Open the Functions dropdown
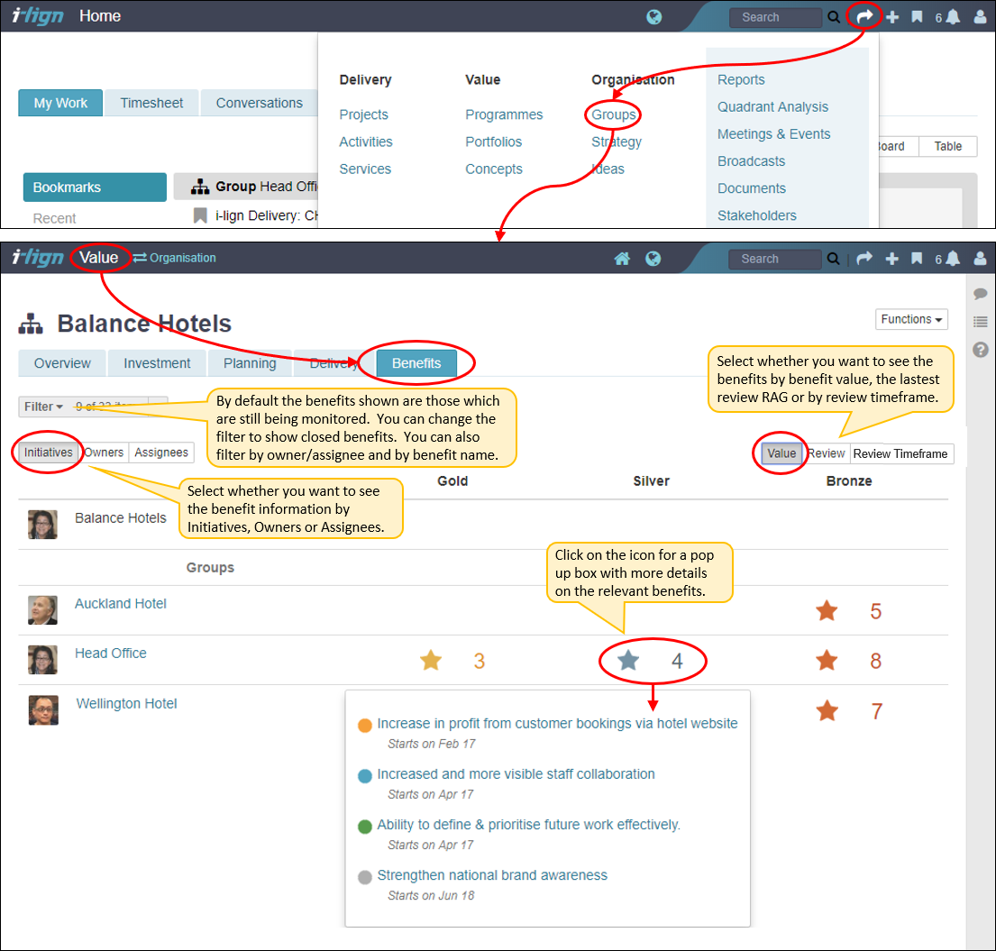The image size is (996, 951). (x=911, y=319)
